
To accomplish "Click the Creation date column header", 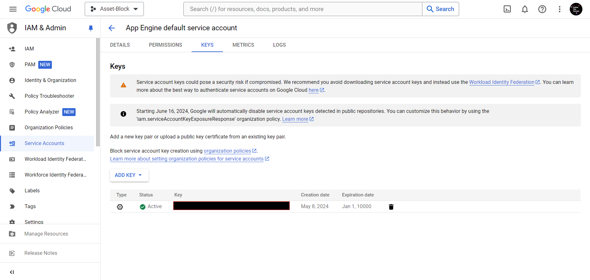I will 315,195.
